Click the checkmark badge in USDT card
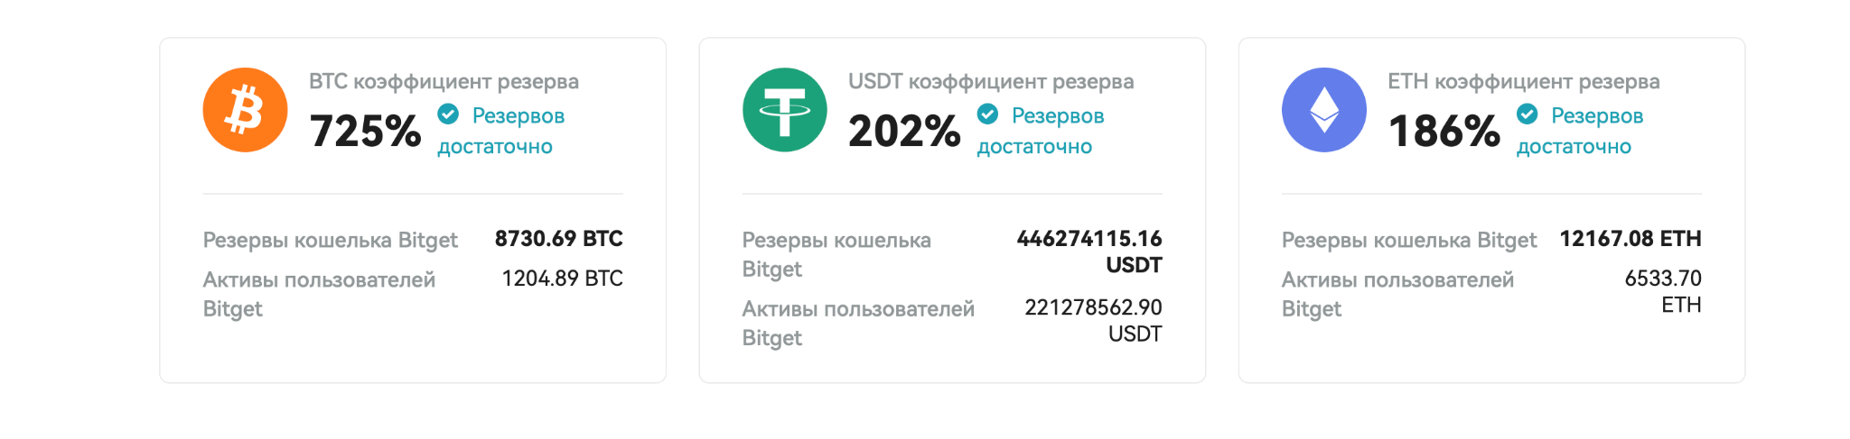The image size is (1850, 439). [x=987, y=114]
